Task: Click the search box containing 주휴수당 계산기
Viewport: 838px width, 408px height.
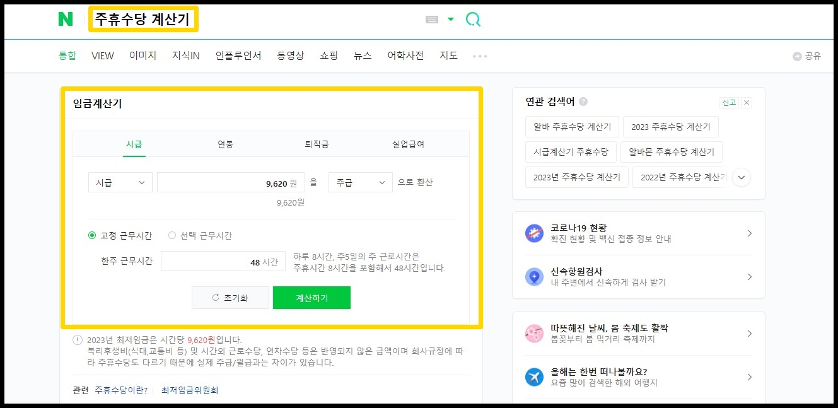Action: (x=143, y=20)
